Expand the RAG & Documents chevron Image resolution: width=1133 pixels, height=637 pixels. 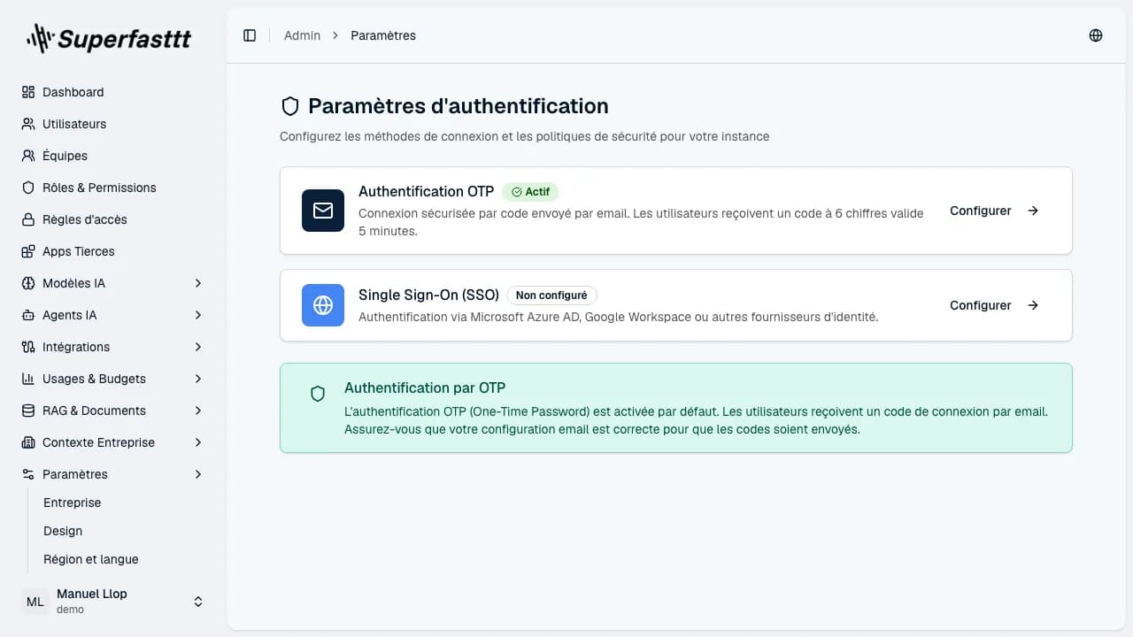(198, 411)
